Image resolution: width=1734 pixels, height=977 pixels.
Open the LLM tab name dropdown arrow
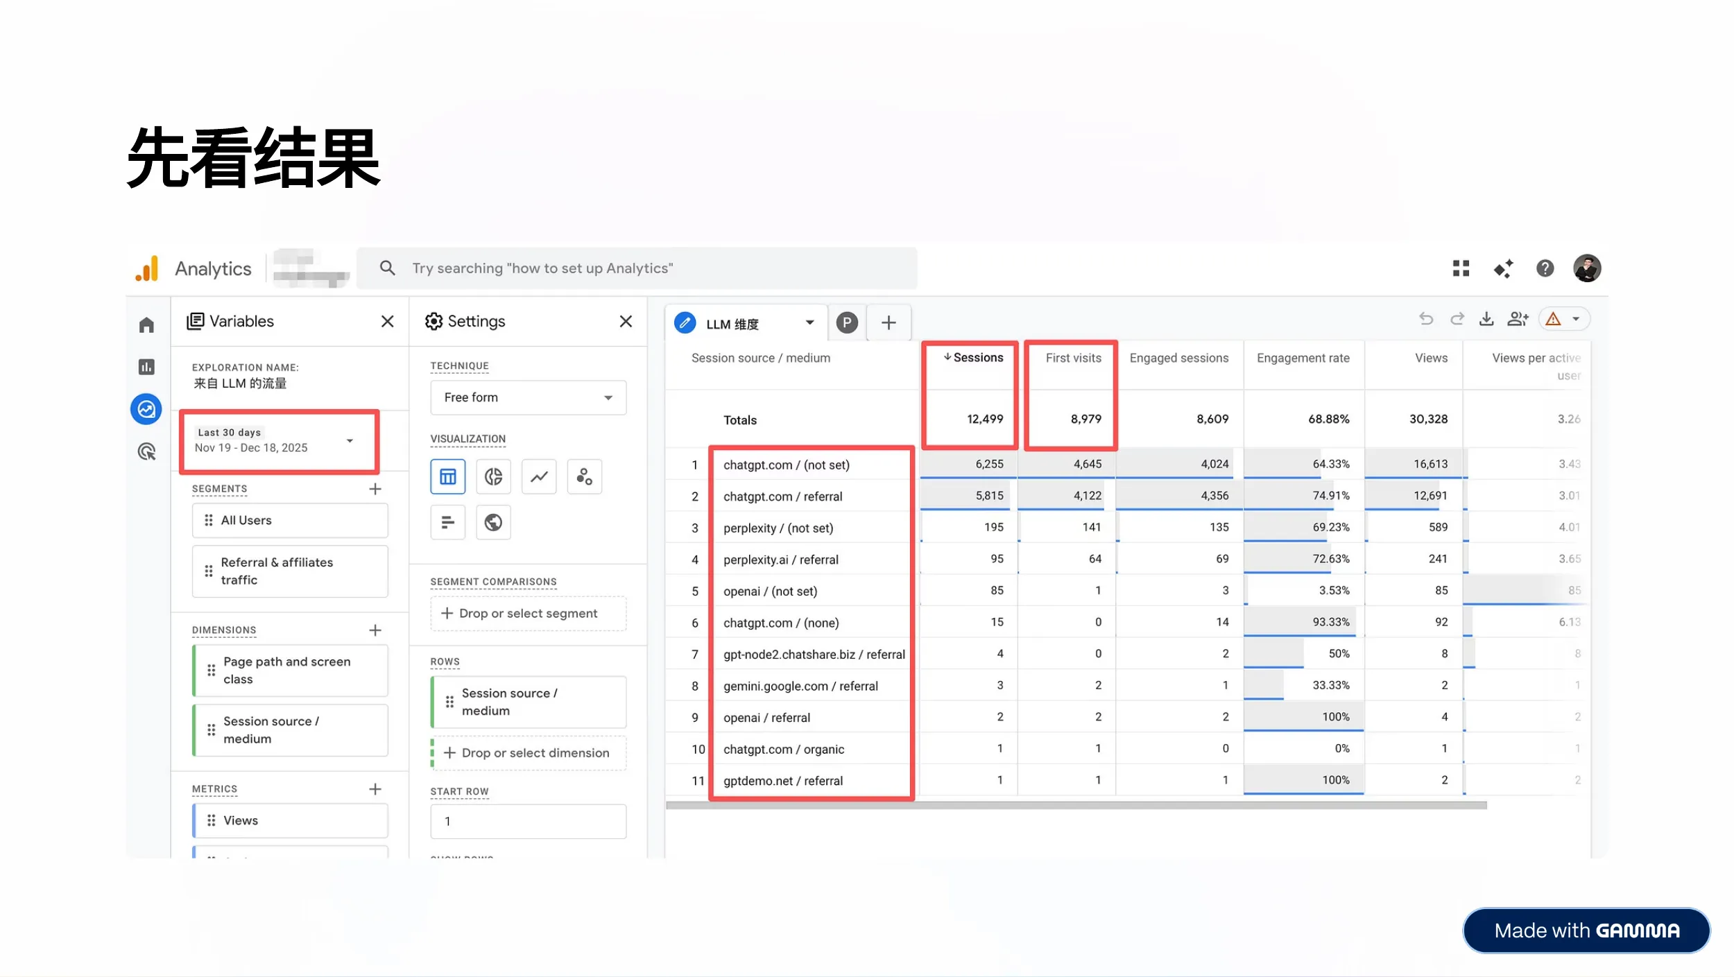(x=809, y=323)
